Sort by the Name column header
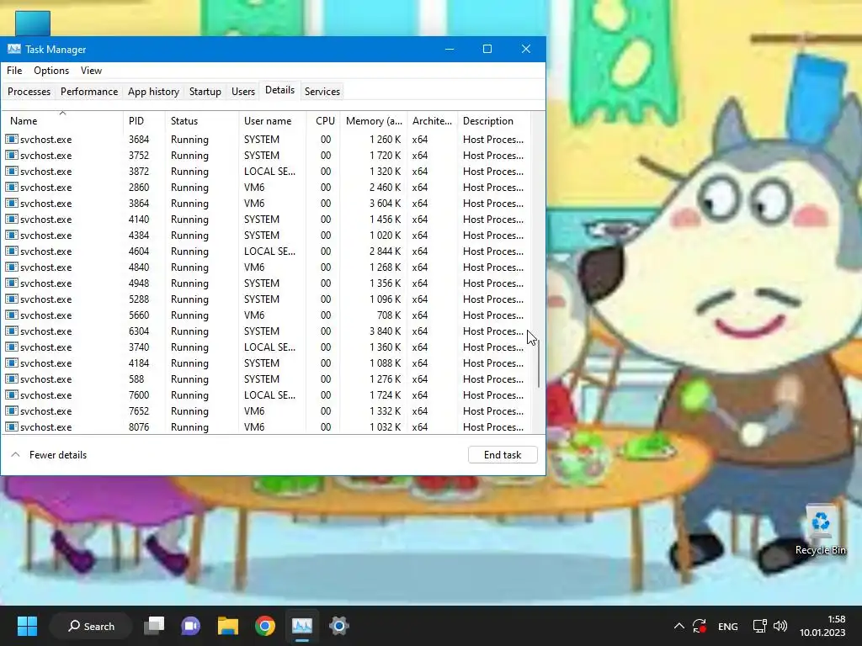Viewport: 862px width, 646px height. pyautogui.click(x=62, y=121)
